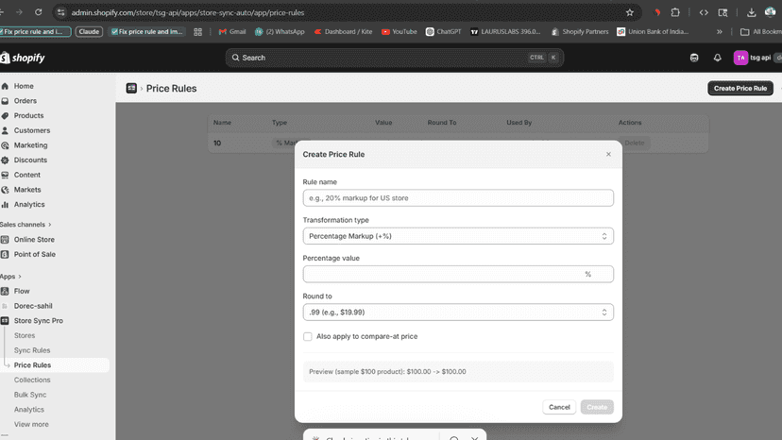782x440 pixels.
Task: Reload page with refresh icon
Action: [39, 12]
